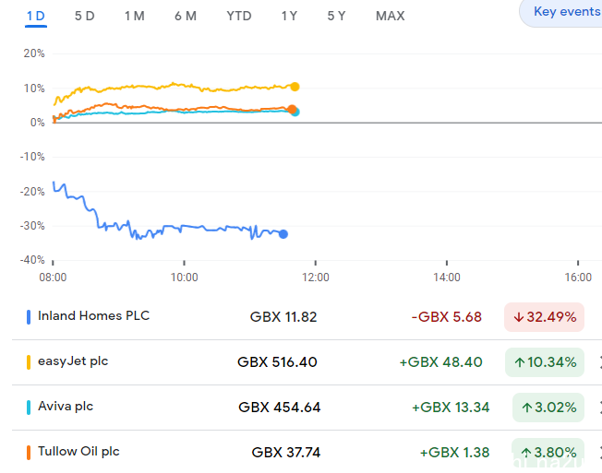Click the 16:00 time axis label

[x=578, y=278]
